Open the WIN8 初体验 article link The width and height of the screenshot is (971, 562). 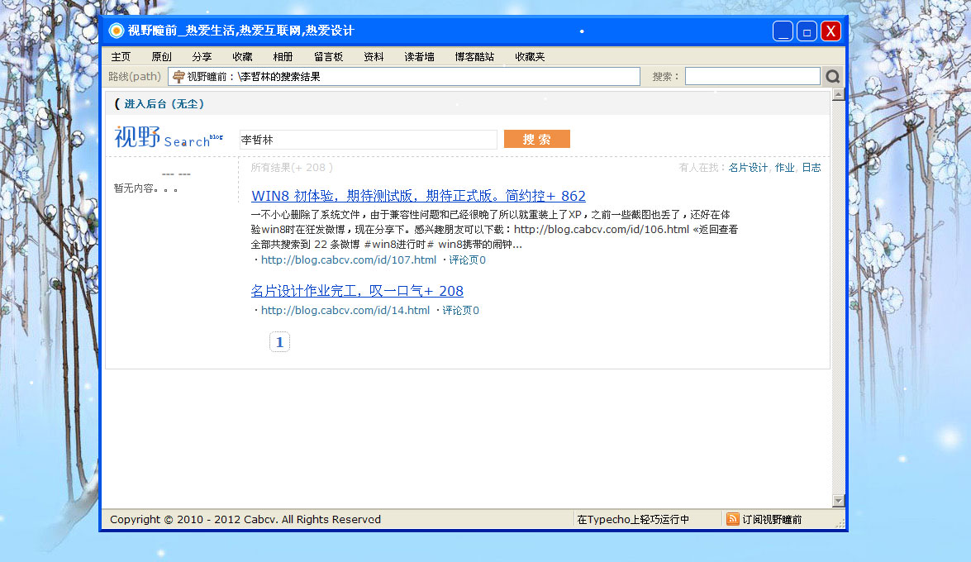coord(418,196)
